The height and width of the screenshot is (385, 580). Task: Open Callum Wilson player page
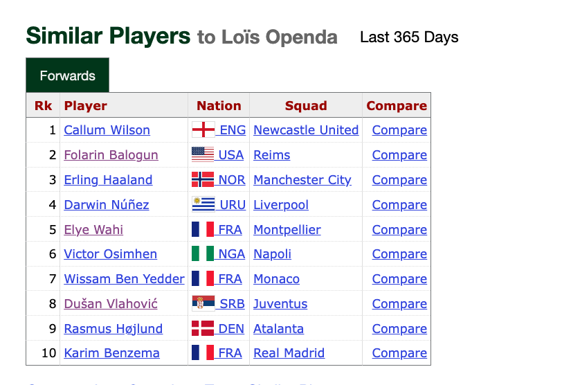[x=107, y=130]
